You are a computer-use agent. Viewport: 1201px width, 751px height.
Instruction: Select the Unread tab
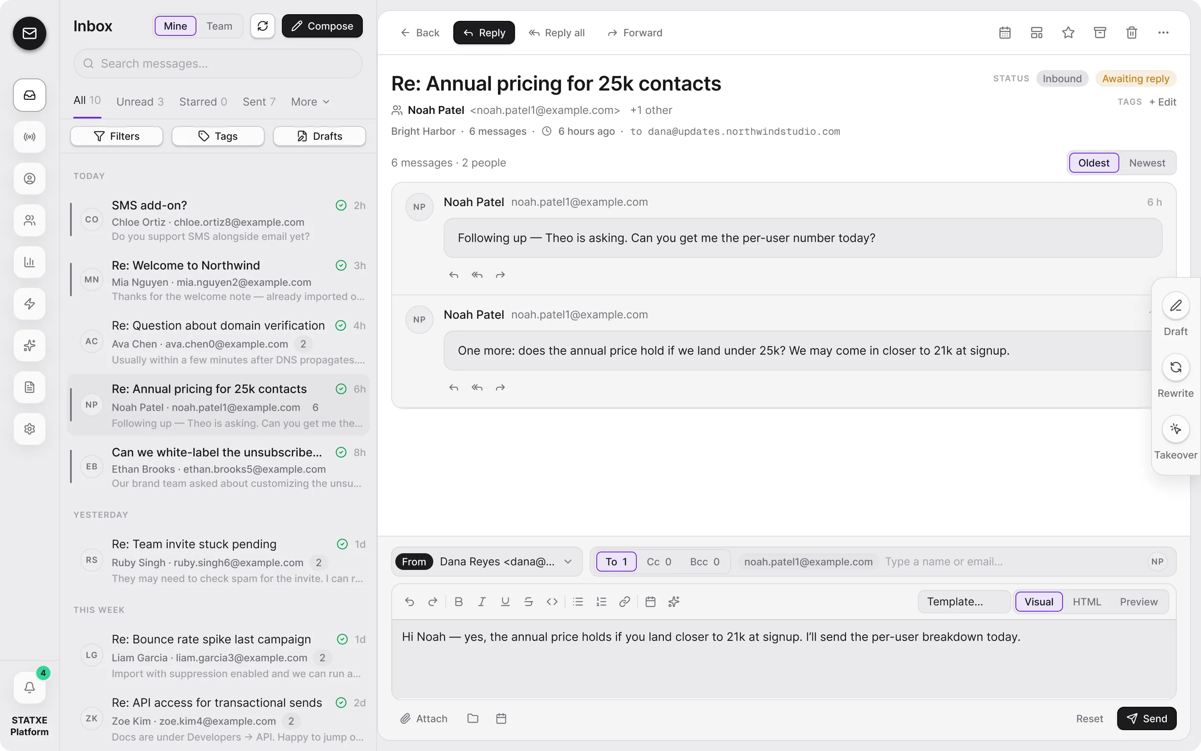coord(140,102)
